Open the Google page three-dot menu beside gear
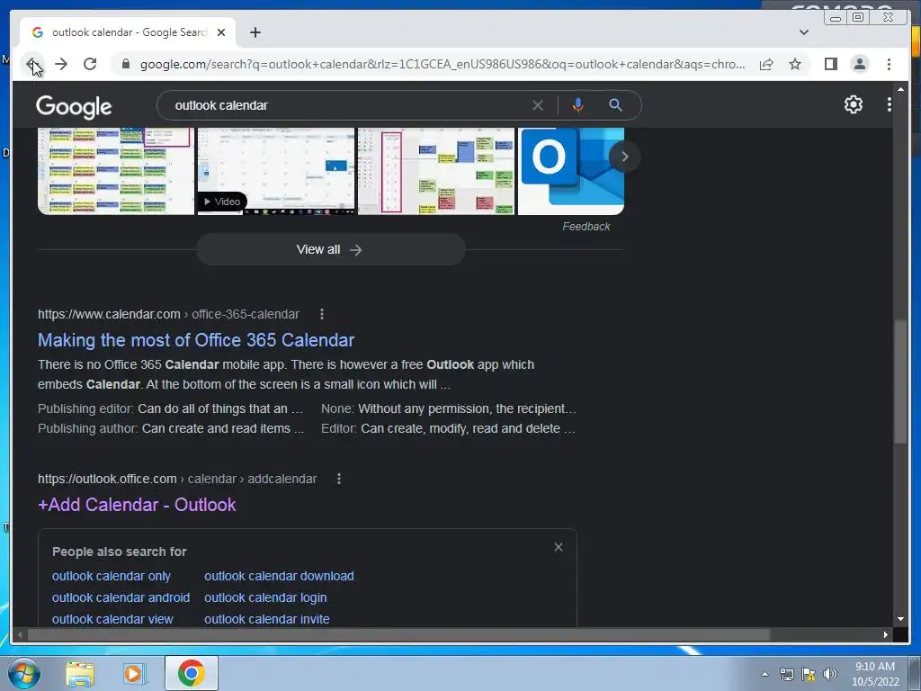921x691 pixels. pyautogui.click(x=890, y=104)
